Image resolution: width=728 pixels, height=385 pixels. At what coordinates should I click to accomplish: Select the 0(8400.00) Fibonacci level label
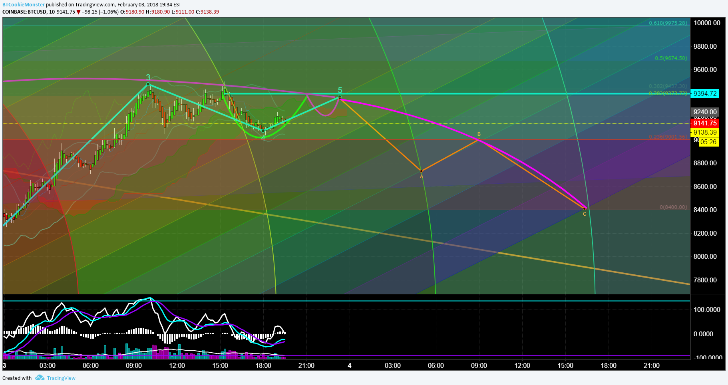pos(673,207)
